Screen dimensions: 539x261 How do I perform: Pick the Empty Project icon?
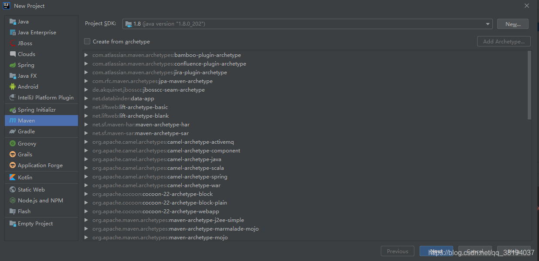(x=13, y=224)
